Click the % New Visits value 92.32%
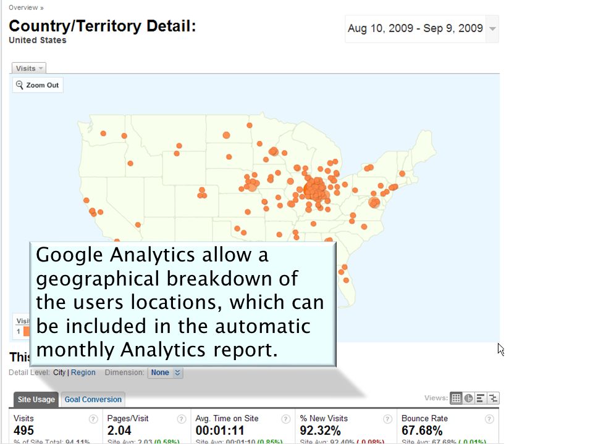 tap(320, 430)
